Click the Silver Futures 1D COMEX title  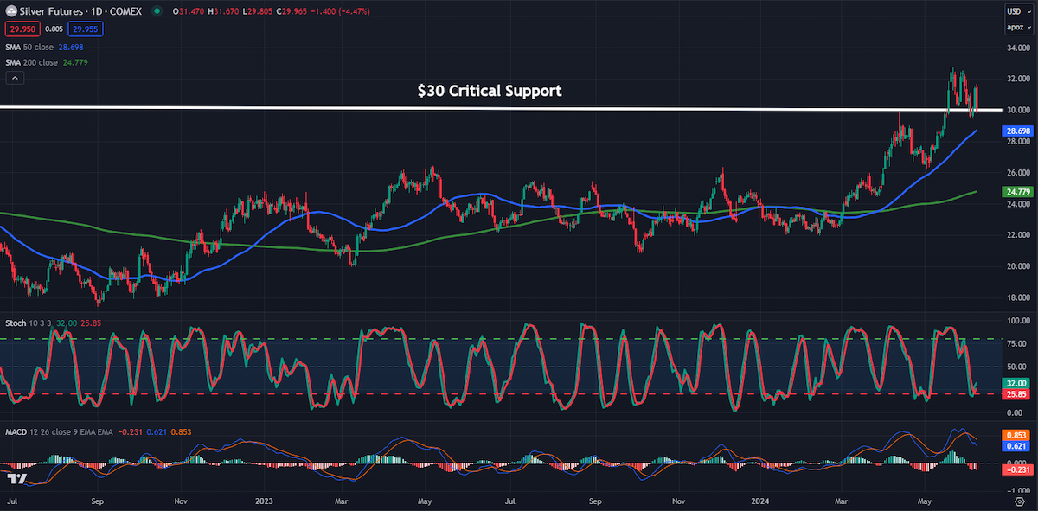point(82,11)
